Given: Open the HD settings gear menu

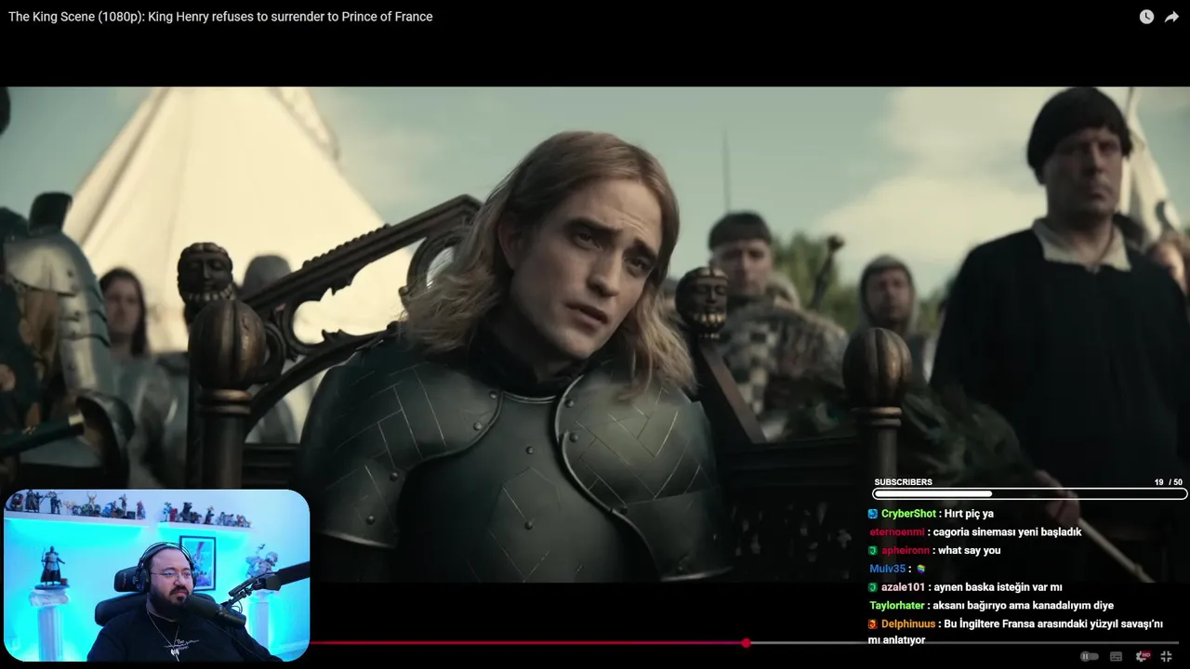Looking at the screenshot, I should click(x=1143, y=656).
